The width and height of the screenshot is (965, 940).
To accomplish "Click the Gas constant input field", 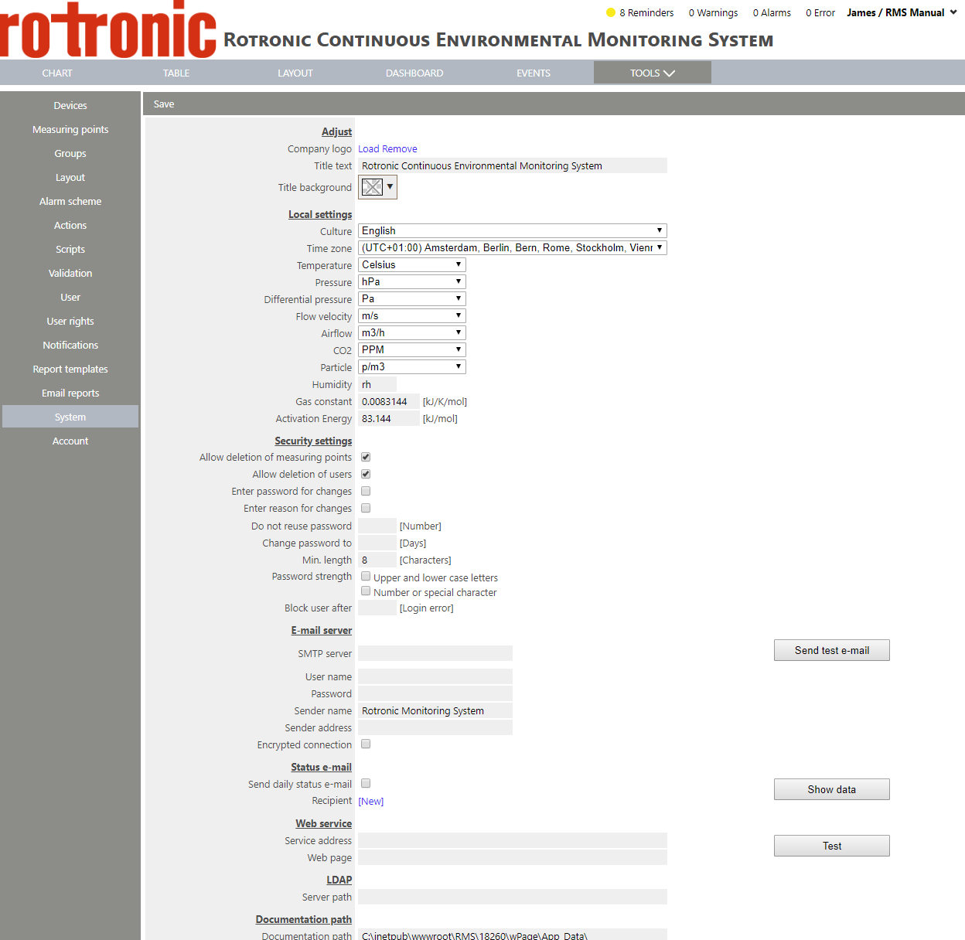I will point(389,401).
